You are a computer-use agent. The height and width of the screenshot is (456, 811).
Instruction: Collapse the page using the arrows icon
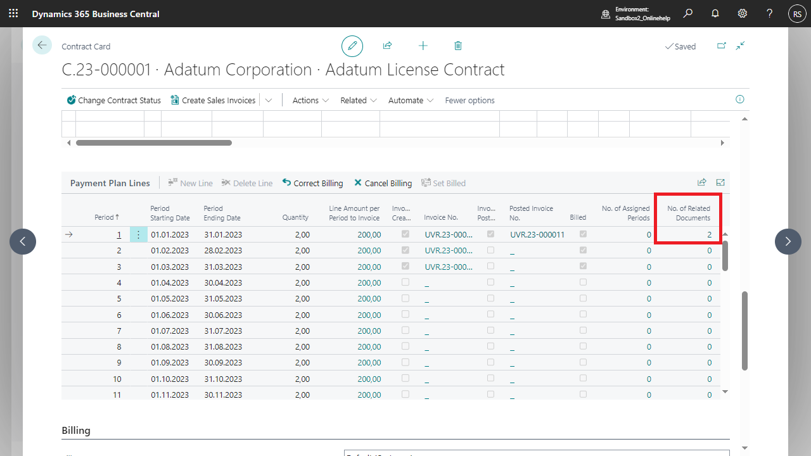click(x=740, y=46)
